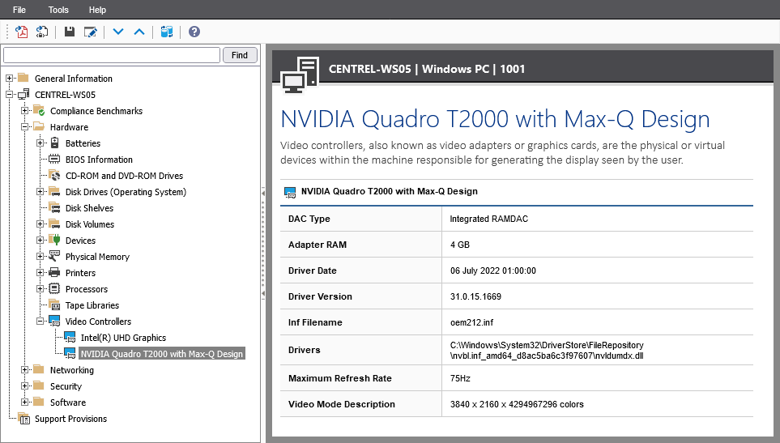The height and width of the screenshot is (443, 780).
Task: Click the search text field
Action: coord(112,55)
